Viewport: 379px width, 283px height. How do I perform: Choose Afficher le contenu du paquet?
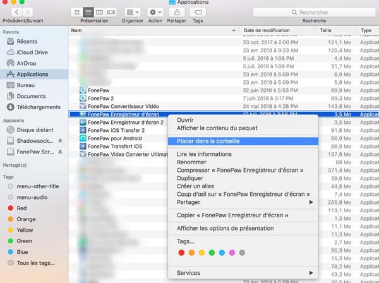tap(243, 128)
